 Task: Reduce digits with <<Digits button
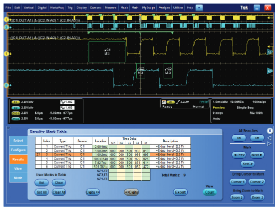(x=131, y=192)
